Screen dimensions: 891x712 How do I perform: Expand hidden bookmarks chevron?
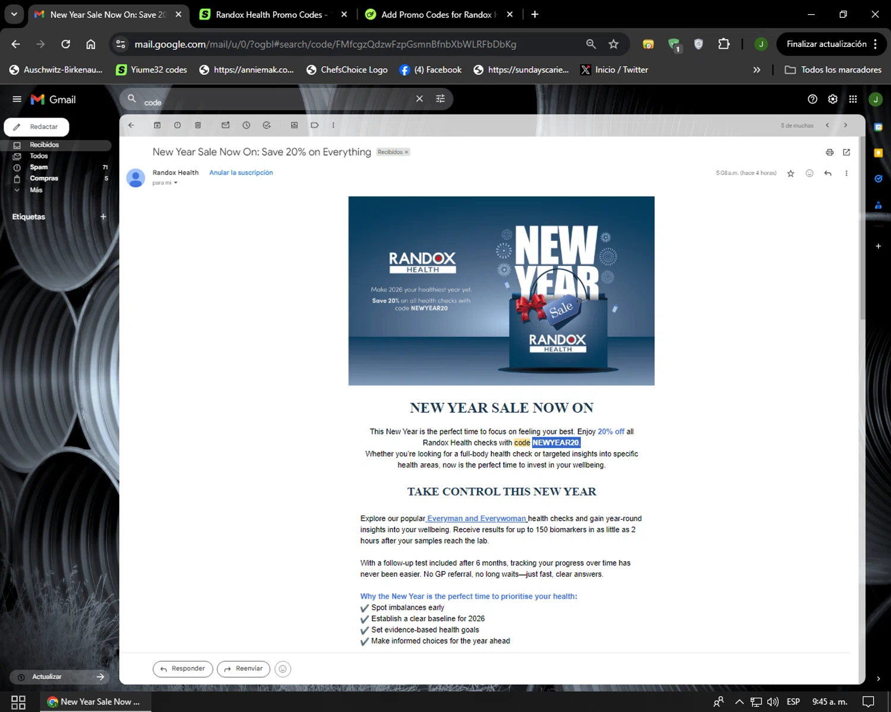pyautogui.click(x=757, y=70)
